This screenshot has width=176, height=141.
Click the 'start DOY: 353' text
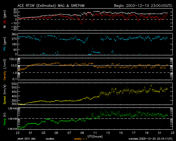(26, 139)
